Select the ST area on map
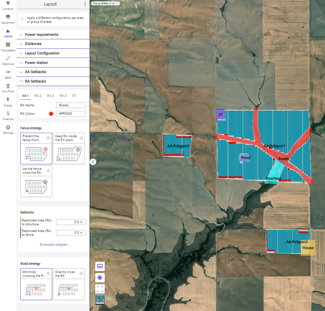 click(x=221, y=114)
